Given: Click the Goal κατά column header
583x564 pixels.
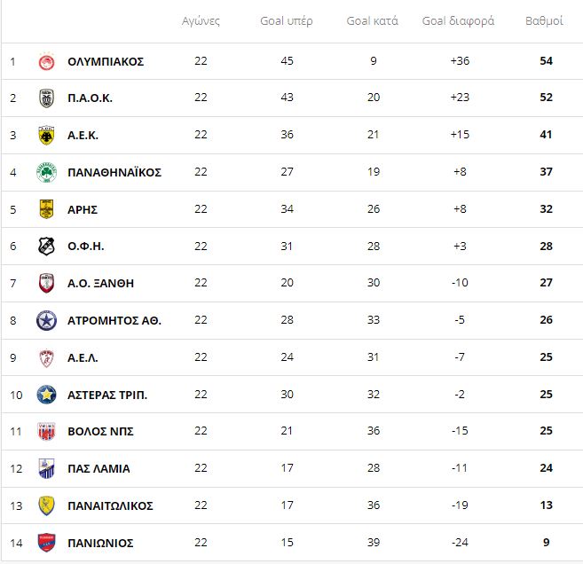Looking at the screenshot, I should 372,20.
